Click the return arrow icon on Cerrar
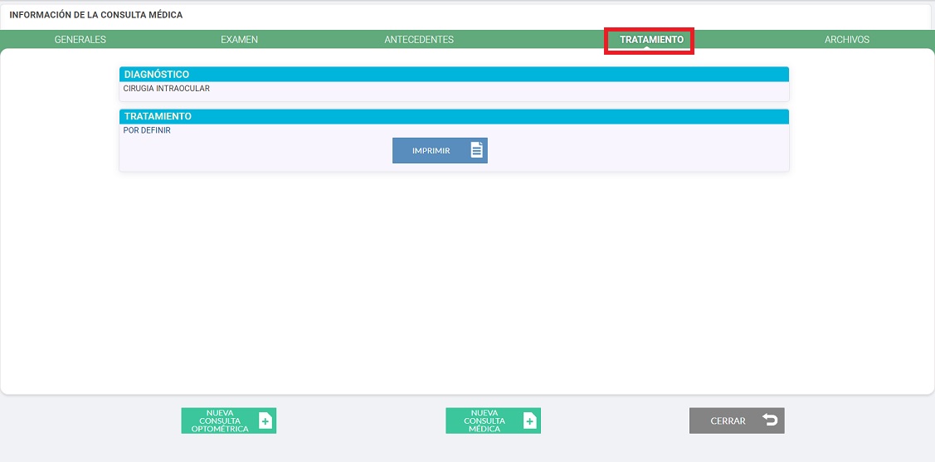 pos(771,421)
